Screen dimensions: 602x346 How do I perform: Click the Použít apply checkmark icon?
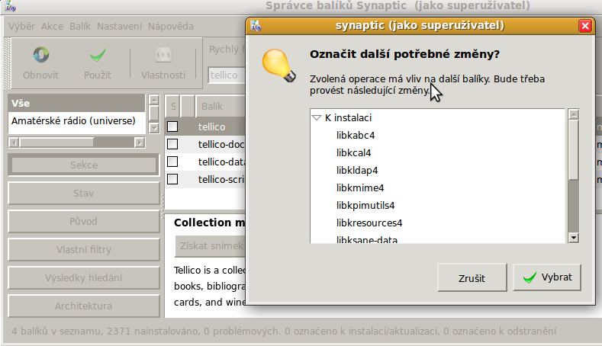click(x=98, y=55)
